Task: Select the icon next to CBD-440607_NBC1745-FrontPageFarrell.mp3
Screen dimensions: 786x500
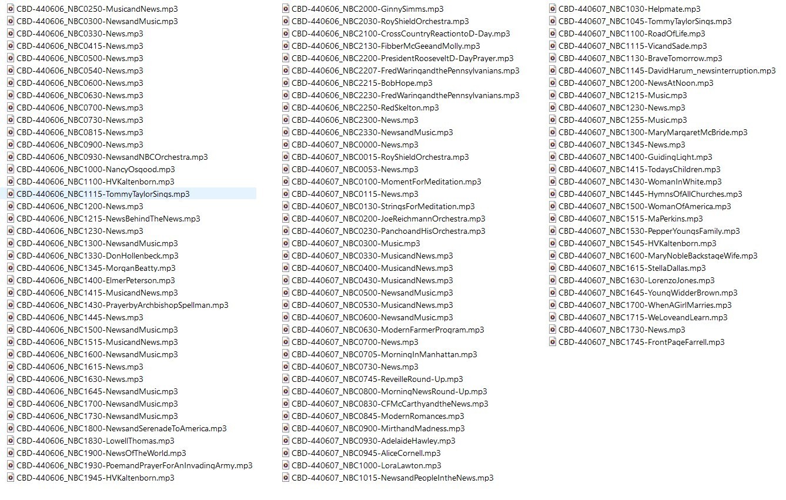Action: point(553,342)
